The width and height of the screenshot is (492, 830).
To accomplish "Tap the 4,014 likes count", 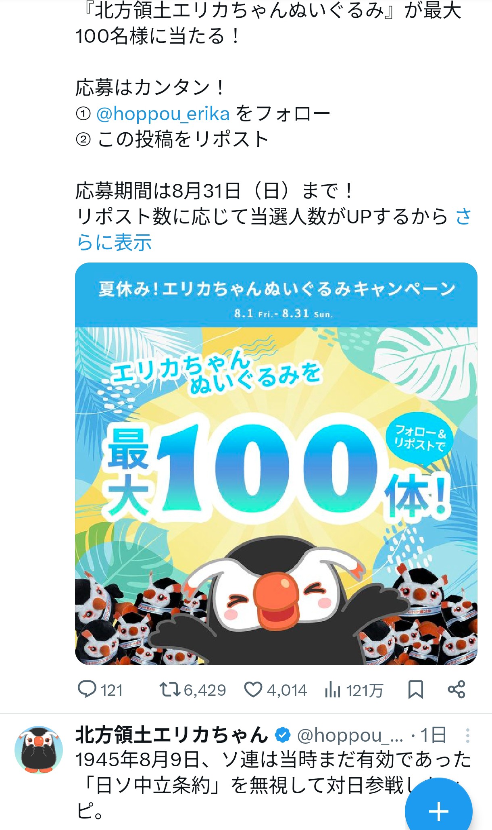I will (x=287, y=690).
